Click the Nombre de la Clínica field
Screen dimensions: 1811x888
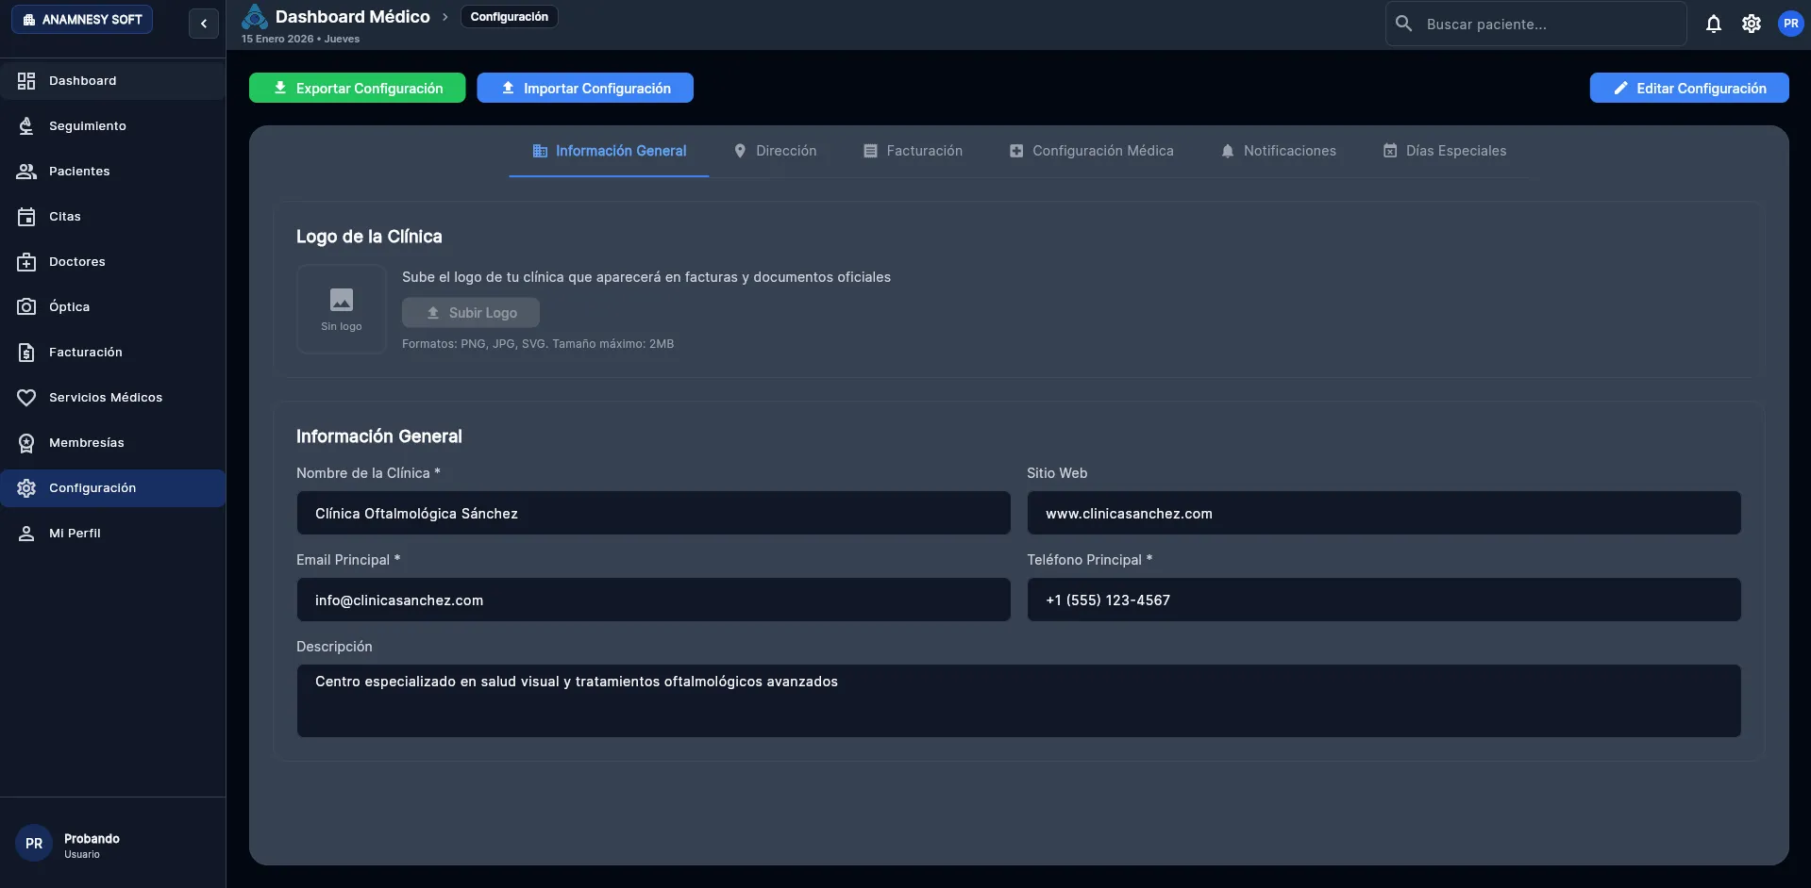tap(654, 514)
